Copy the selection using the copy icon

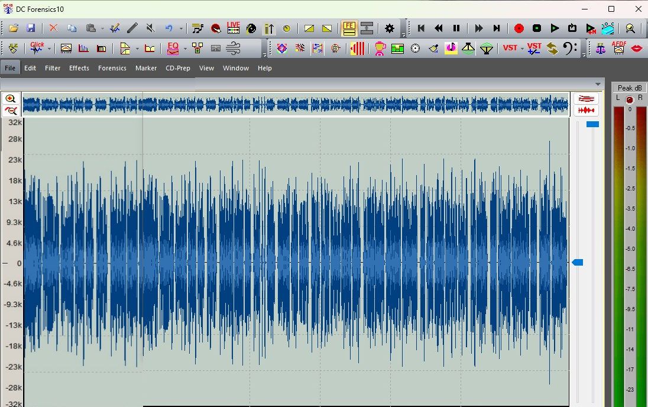click(72, 28)
